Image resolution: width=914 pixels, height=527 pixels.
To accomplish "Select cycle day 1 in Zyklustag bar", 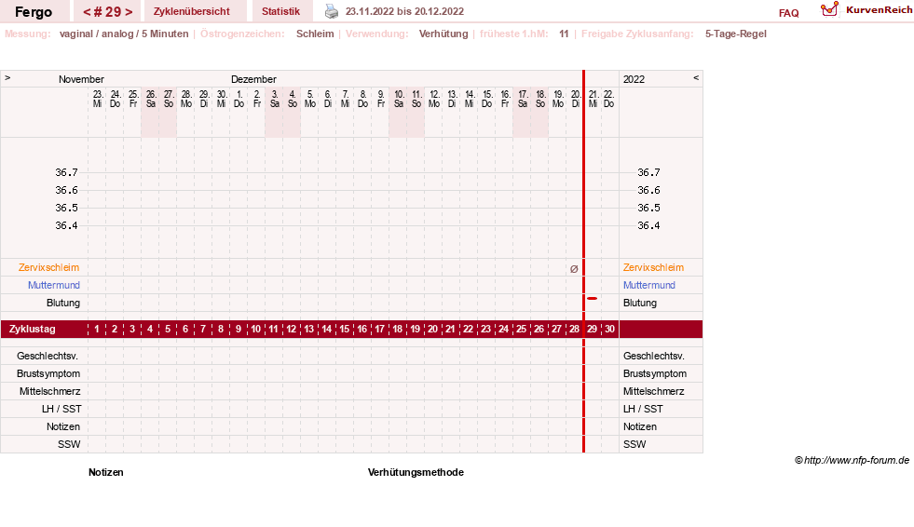I will (x=97, y=329).
